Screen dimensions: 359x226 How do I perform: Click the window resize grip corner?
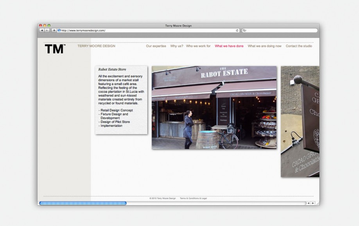point(318,203)
